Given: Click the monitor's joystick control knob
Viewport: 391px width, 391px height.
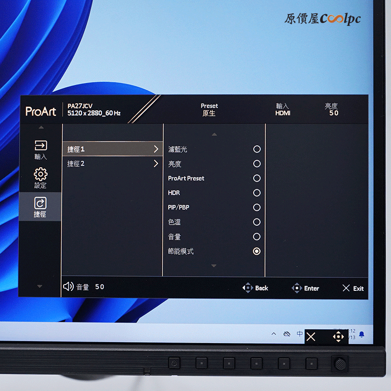Looking at the screenshot, I should [x=340, y=364].
